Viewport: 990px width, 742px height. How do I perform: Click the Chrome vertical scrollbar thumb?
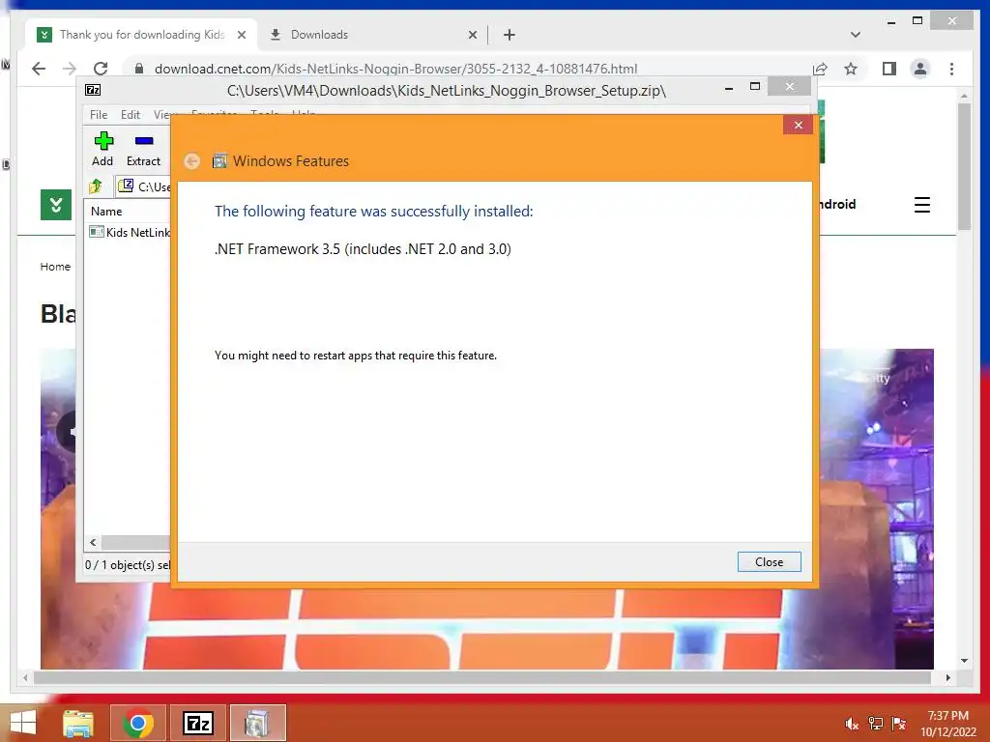coord(964,166)
